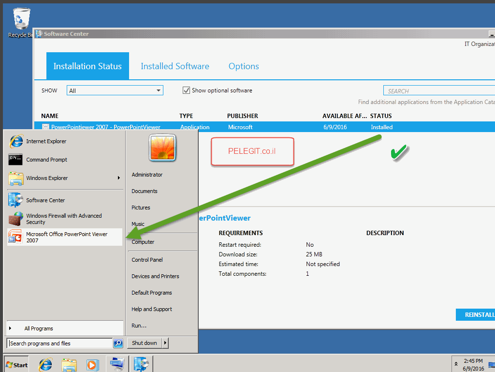Sort list by AVAILABLE AFTER column header
The image size is (495, 372).
click(x=345, y=116)
